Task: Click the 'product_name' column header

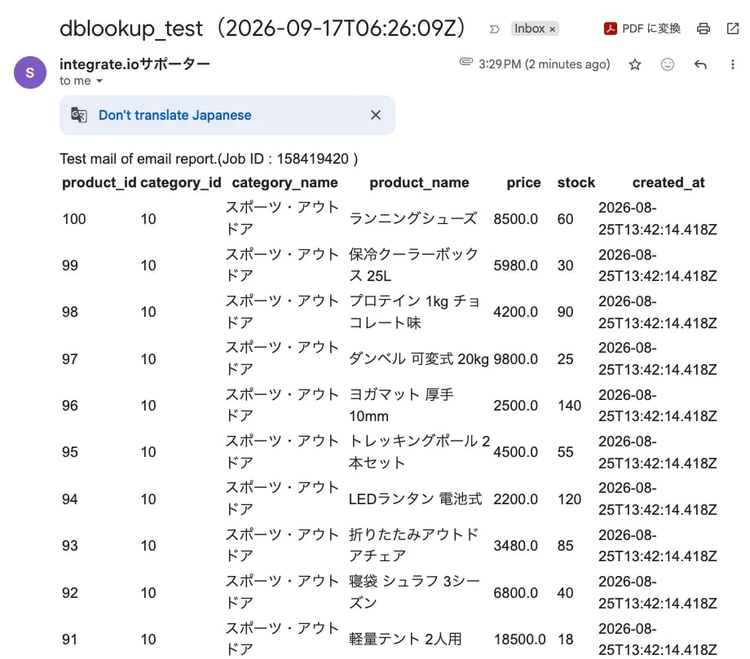Action: (419, 182)
